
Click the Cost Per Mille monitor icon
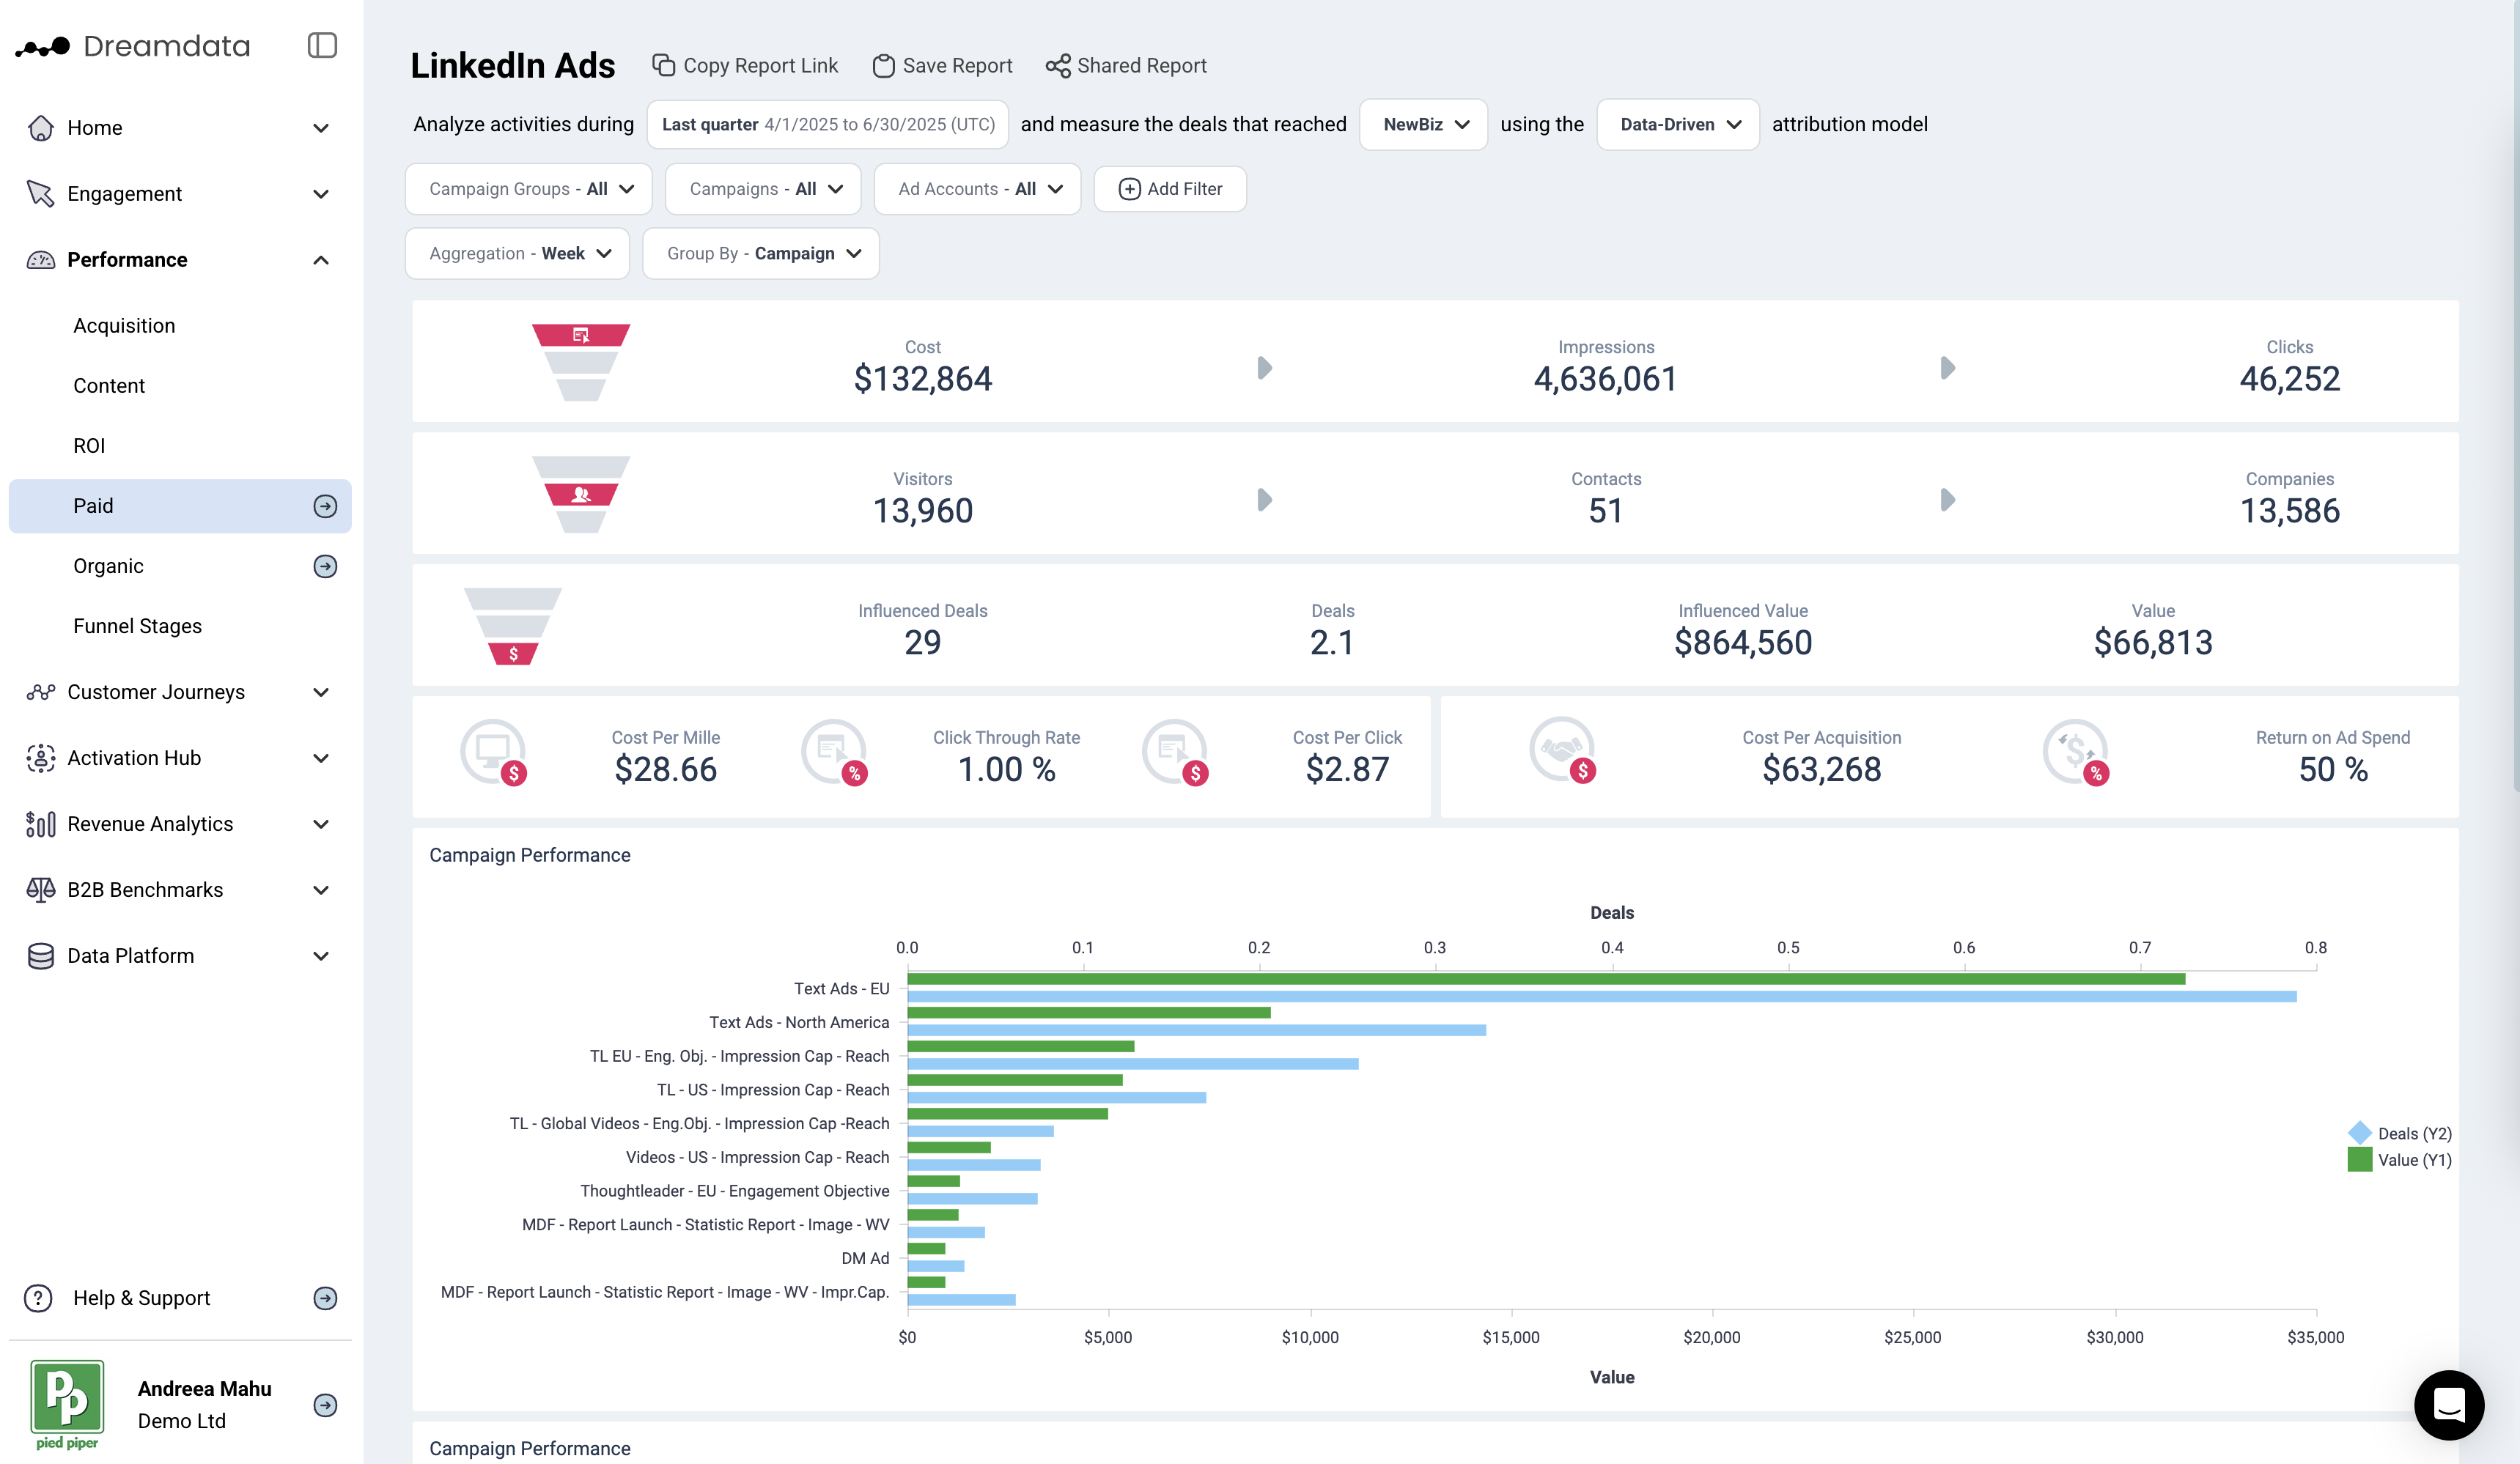494,753
